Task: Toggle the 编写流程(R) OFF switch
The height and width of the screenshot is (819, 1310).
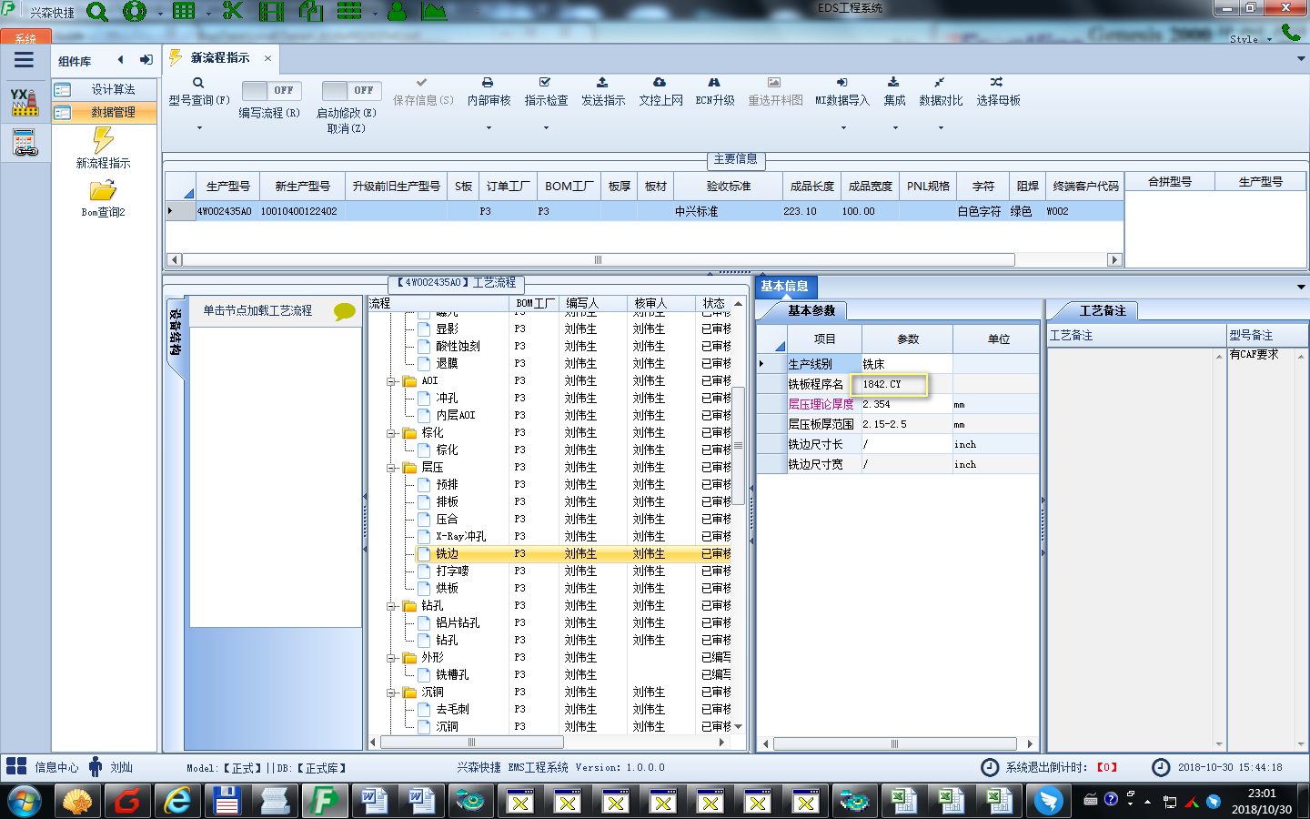Action: (x=272, y=90)
